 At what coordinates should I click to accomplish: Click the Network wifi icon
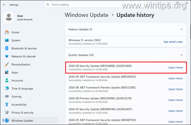click(7, 56)
